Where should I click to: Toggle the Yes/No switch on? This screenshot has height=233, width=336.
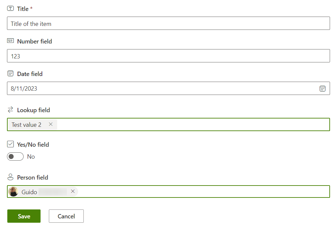pyautogui.click(x=15, y=157)
